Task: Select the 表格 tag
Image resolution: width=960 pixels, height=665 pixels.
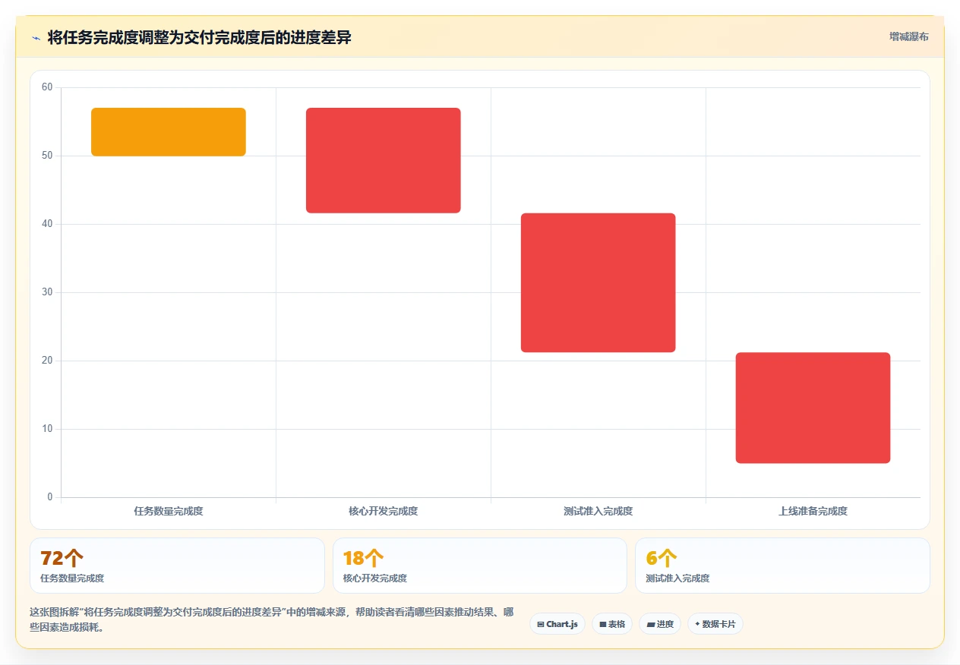Action: [x=612, y=624]
